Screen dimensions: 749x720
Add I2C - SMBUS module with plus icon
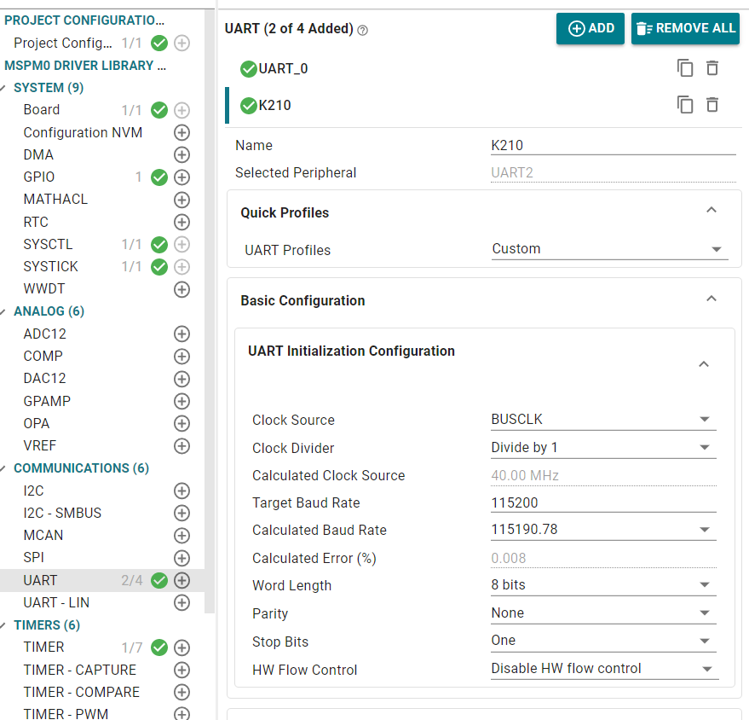181,513
